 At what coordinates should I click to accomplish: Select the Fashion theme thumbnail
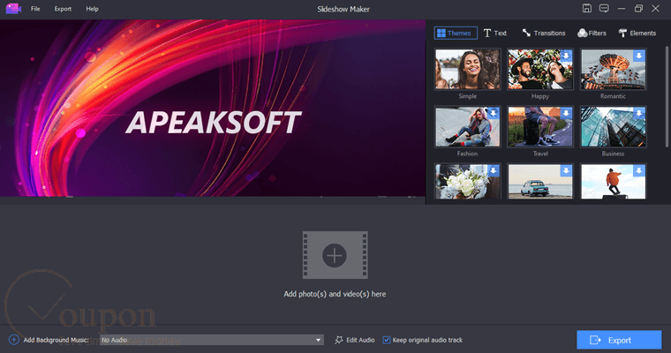[x=467, y=127]
